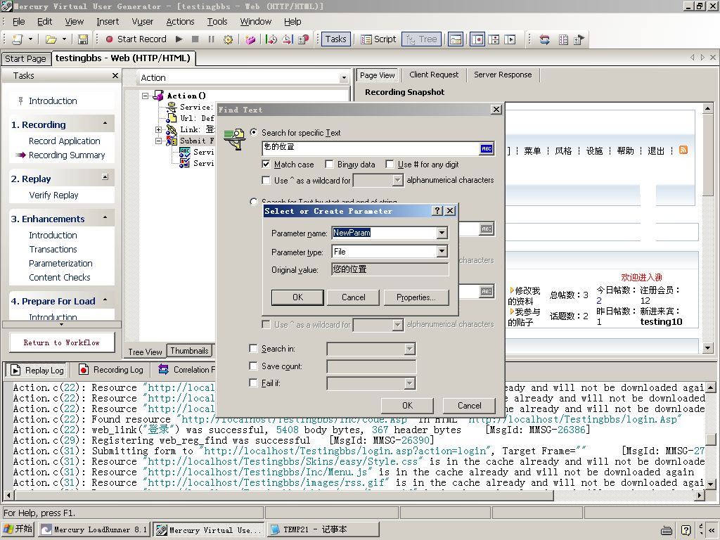Image resolution: width=720 pixels, height=540 pixels.
Task: Open the Tools menu
Action: (x=217, y=22)
